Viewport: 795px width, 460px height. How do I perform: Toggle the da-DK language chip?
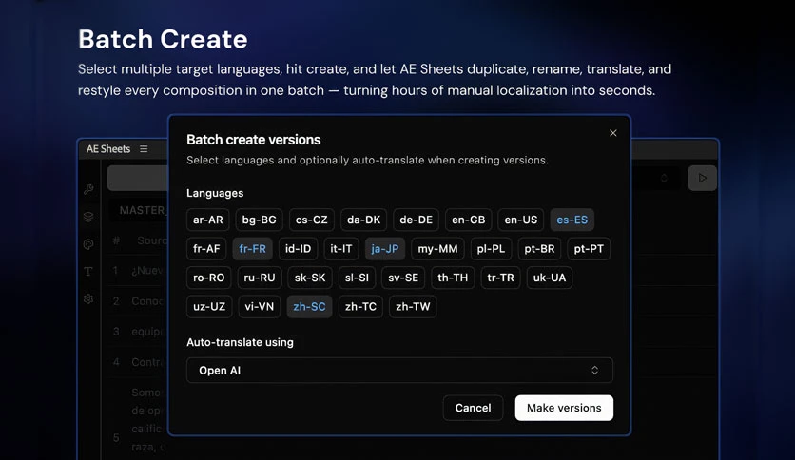(363, 220)
